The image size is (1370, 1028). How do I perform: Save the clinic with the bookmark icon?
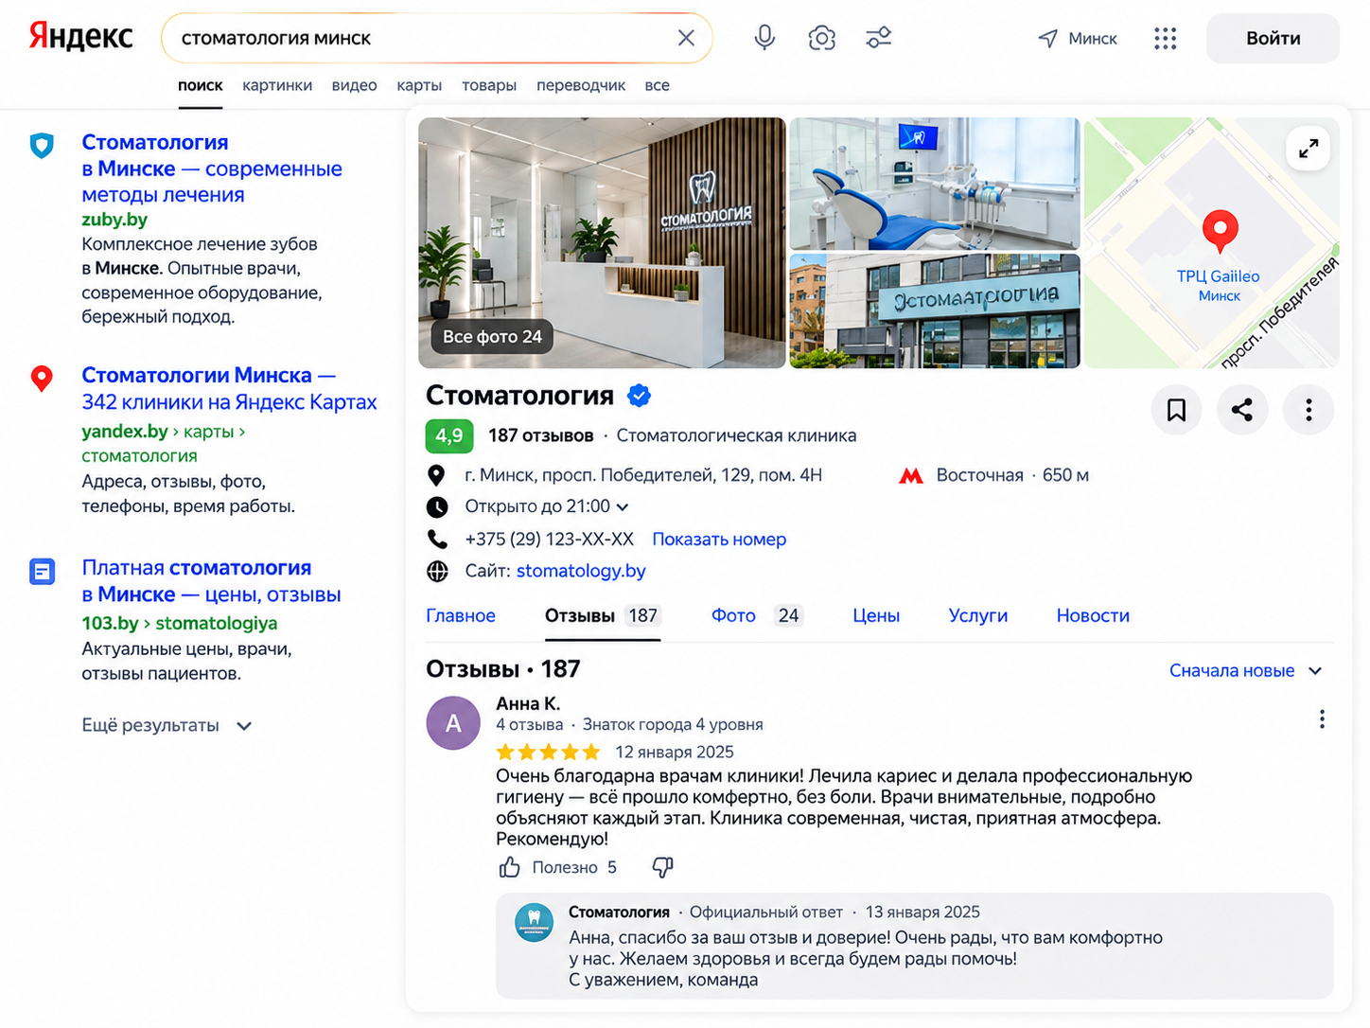click(1176, 410)
